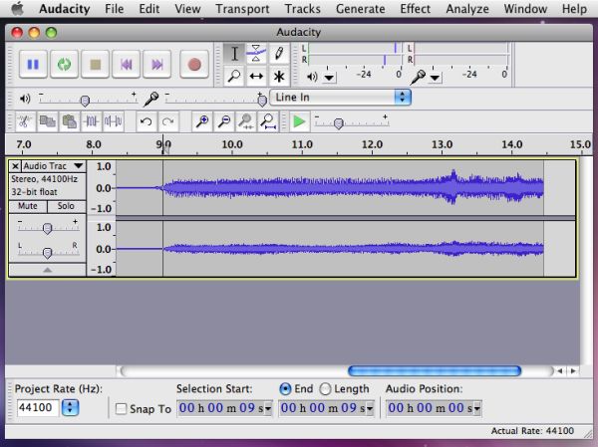The height and width of the screenshot is (447, 598).
Task: Click the input volume slider handle
Action: [262, 101]
